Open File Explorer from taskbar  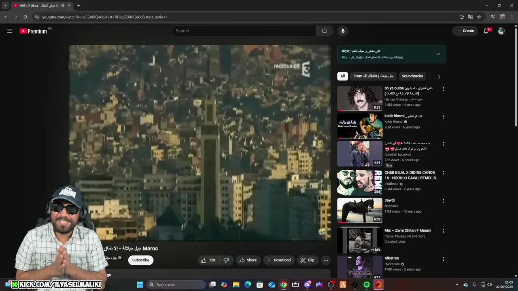(x=236, y=285)
